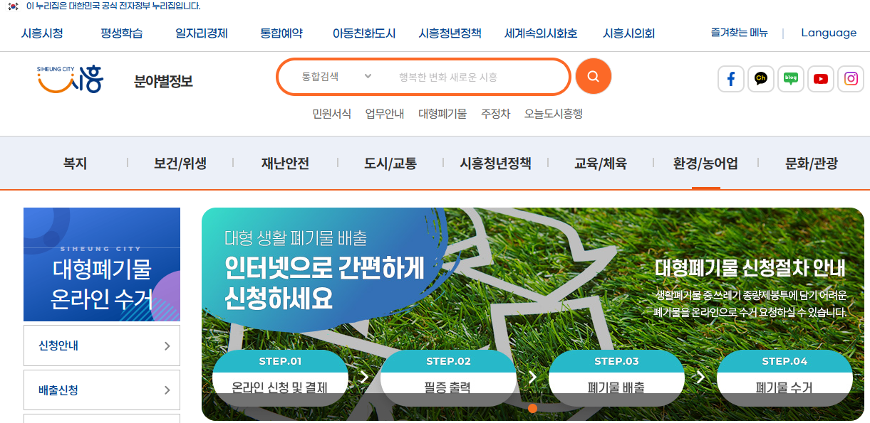Click the 분야별정보 heading link
This screenshot has width=870, height=423.
click(163, 81)
